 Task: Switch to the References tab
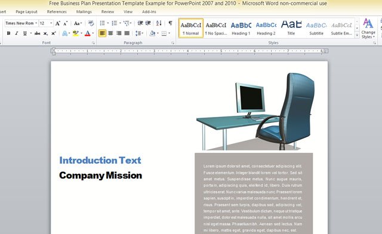click(x=57, y=12)
